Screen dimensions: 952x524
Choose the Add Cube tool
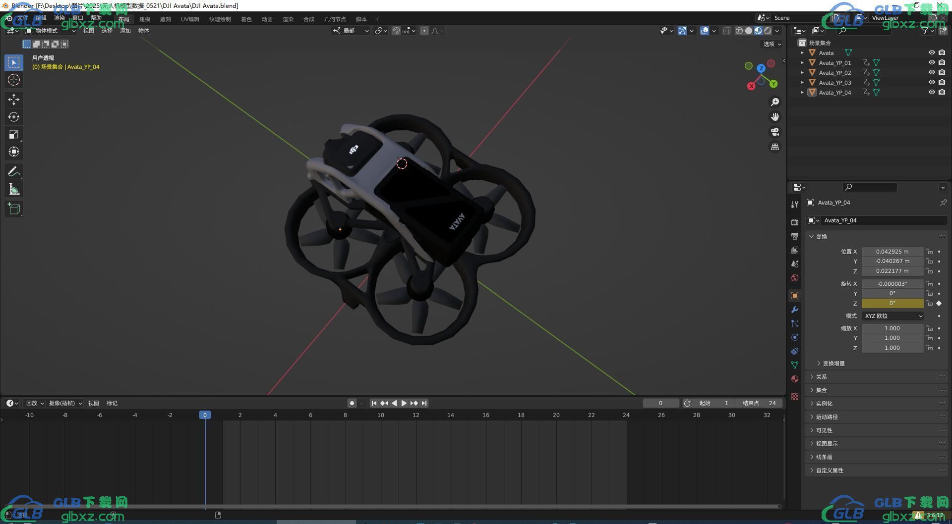coord(14,209)
